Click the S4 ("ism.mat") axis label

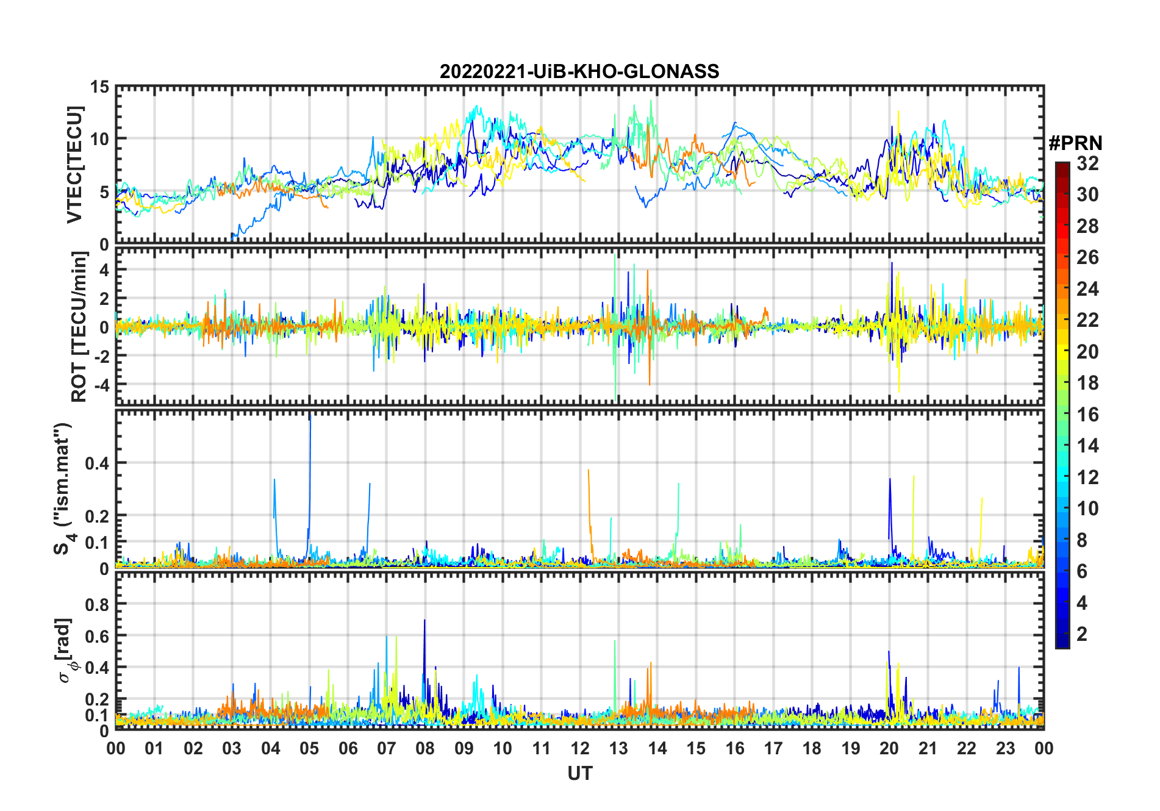click(x=65, y=489)
